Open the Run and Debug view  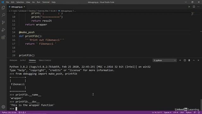pos(3,30)
